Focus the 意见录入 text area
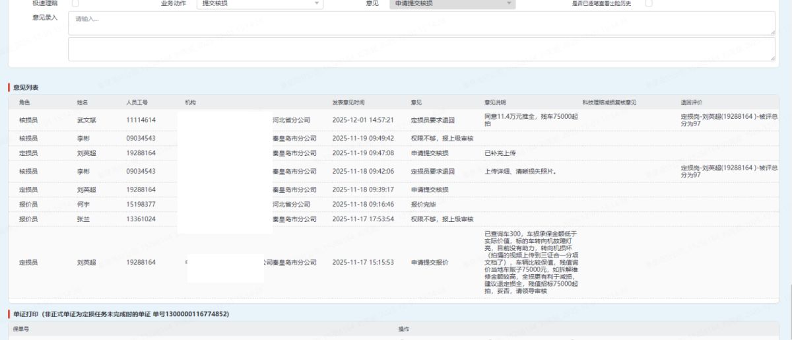 (421, 22)
